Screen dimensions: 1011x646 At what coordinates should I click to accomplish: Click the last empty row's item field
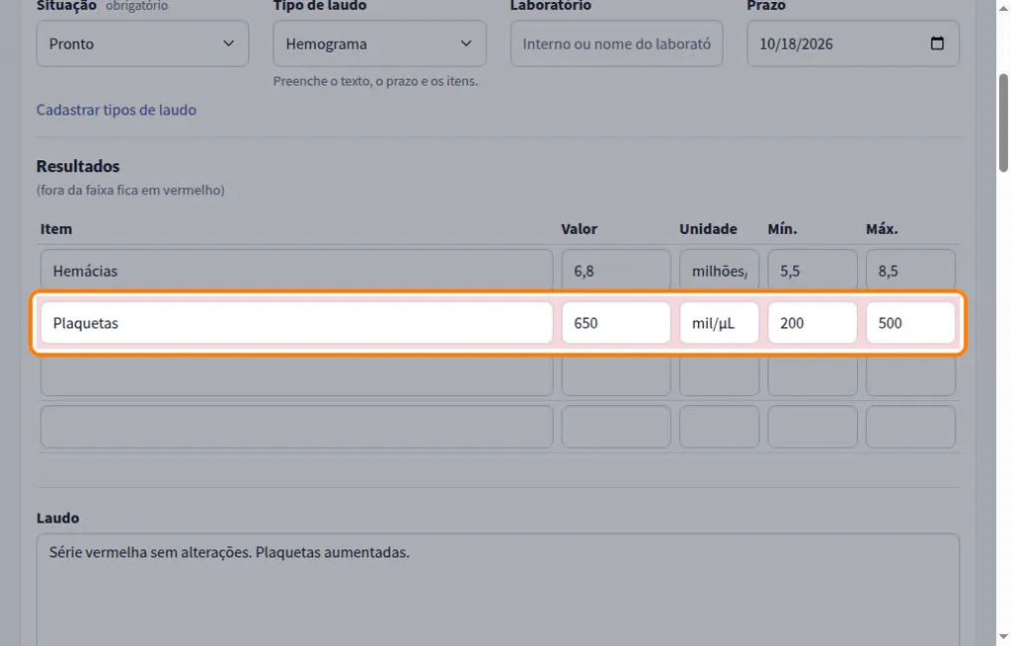tap(296, 427)
